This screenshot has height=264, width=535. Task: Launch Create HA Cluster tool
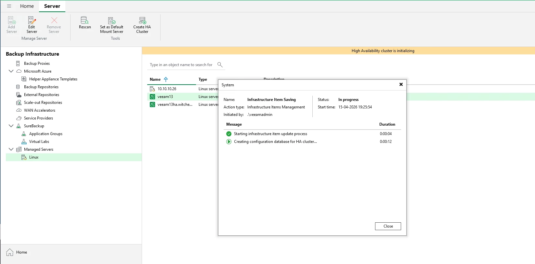(x=142, y=25)
